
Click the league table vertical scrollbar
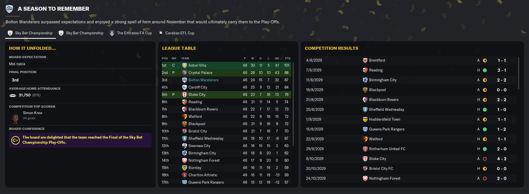pyautogui.click(x=293, y=104)
